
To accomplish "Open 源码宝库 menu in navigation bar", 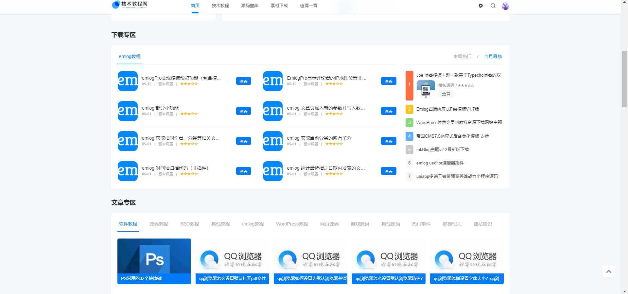I will point(250,6).
